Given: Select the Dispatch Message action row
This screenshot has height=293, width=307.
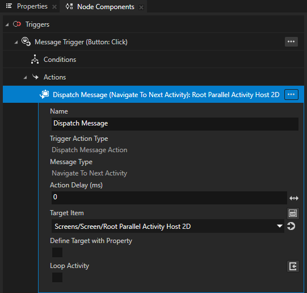Looking at the screenshot, I should click(153, 94).
